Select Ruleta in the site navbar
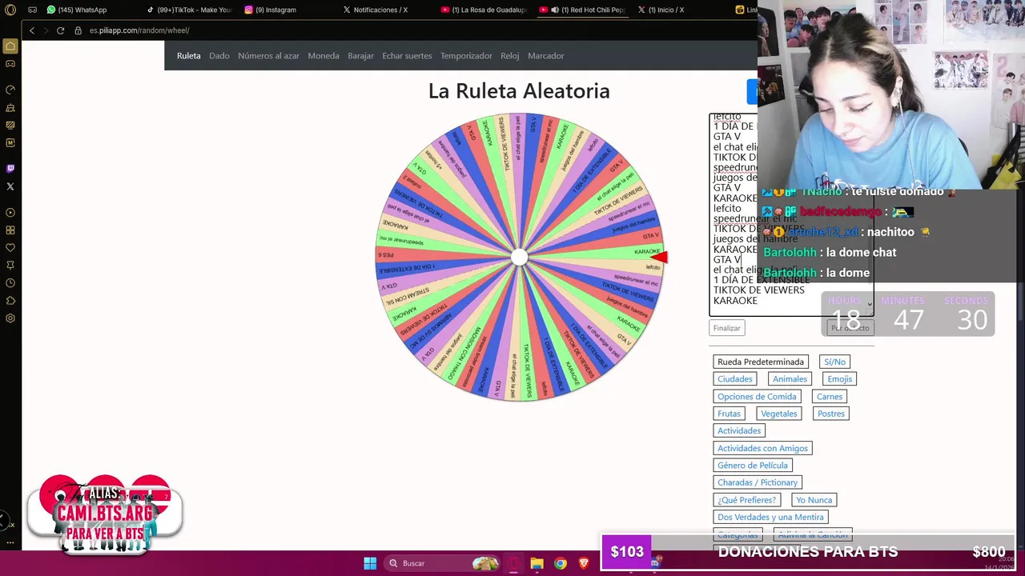The image size is (1025, 576). (189, 56)
